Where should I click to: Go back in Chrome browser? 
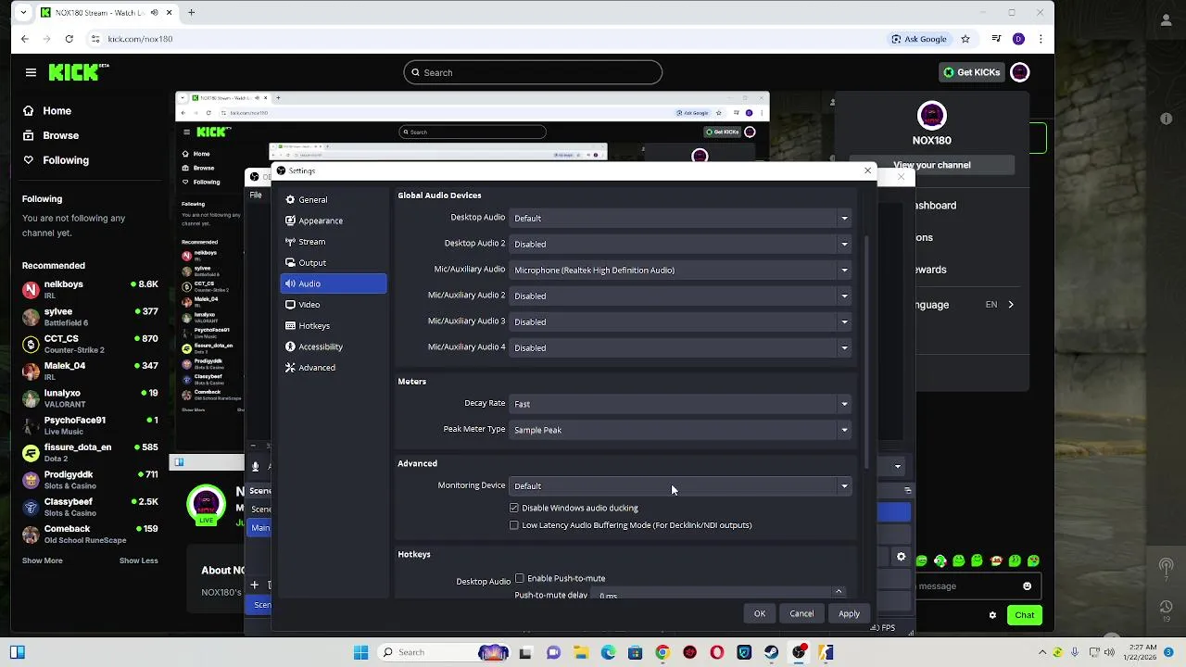click(25, 39)
